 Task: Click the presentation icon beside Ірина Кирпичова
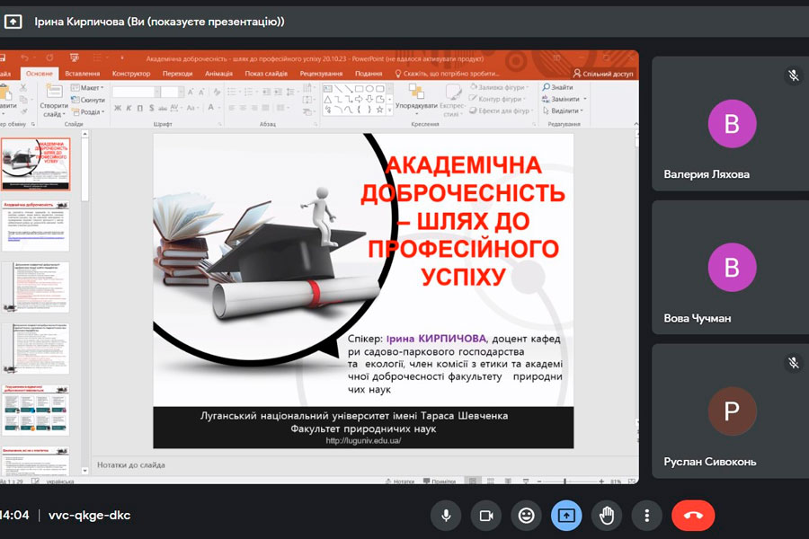pyautogui.click(x=13, y=21)
